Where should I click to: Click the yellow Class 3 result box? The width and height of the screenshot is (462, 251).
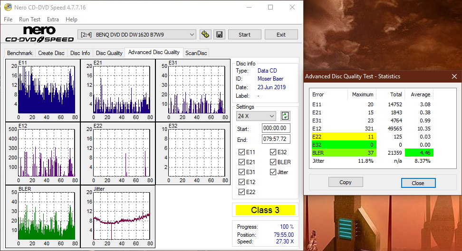(x=265, y=210)
